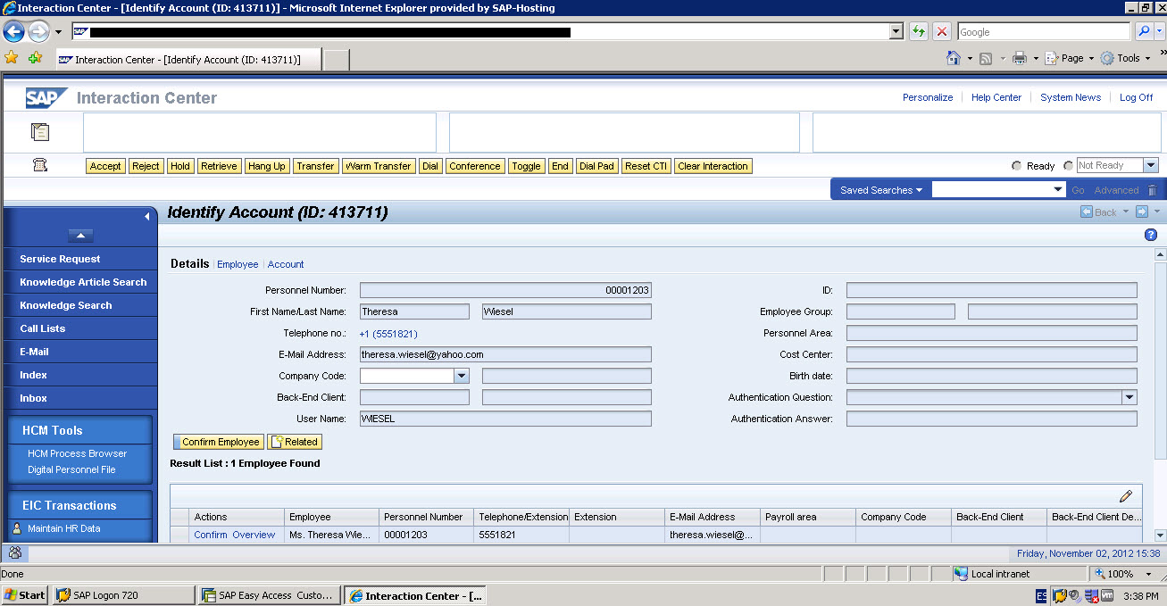Click the Reset CTI button

tap(646, 166)
